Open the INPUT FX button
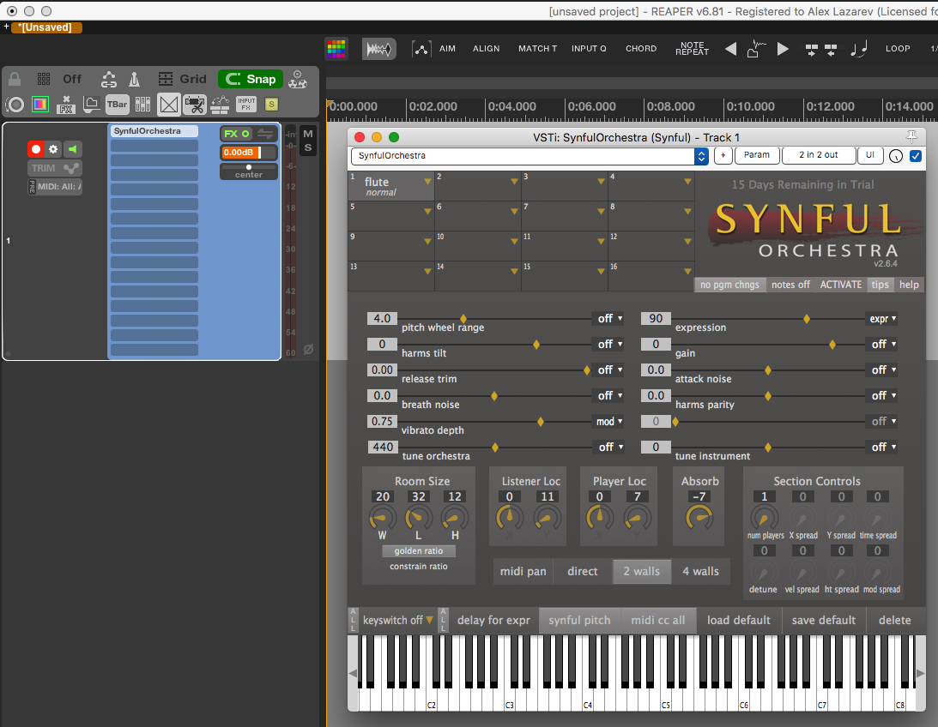The height and width of the screenshot is (727, 938). [246, 105]
